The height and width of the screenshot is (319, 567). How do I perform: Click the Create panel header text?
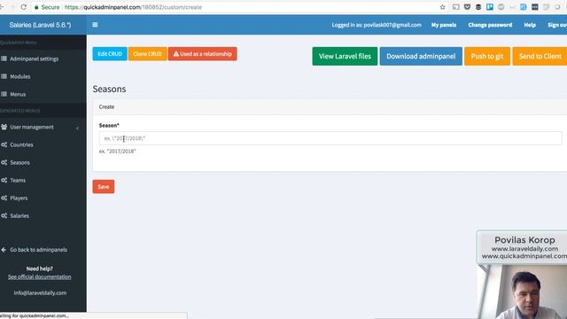[106, 106]
